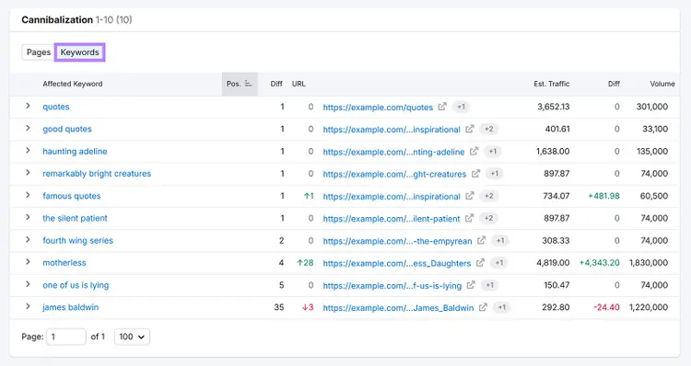Screen dimensions: 691x366
Task: Open external link icon for example.com/quotes
Action: (x=442, y=107)
